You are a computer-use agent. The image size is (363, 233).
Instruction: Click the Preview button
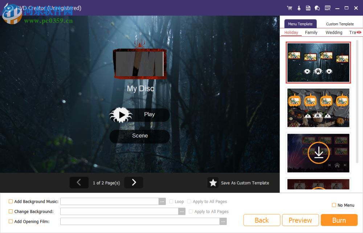click(x=300, y=220)
